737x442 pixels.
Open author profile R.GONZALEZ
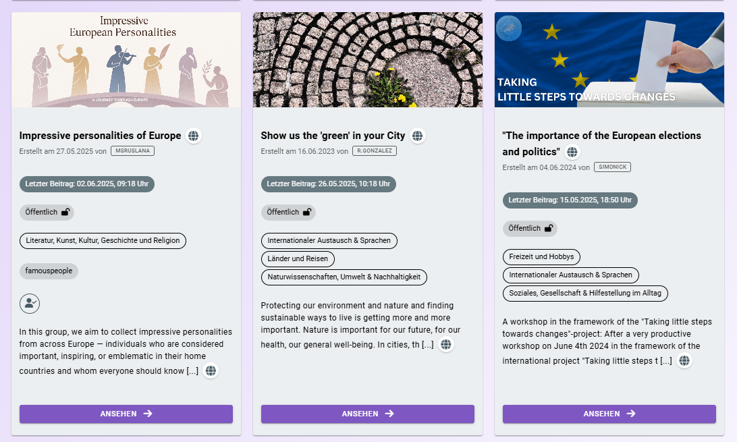[374, 151]
